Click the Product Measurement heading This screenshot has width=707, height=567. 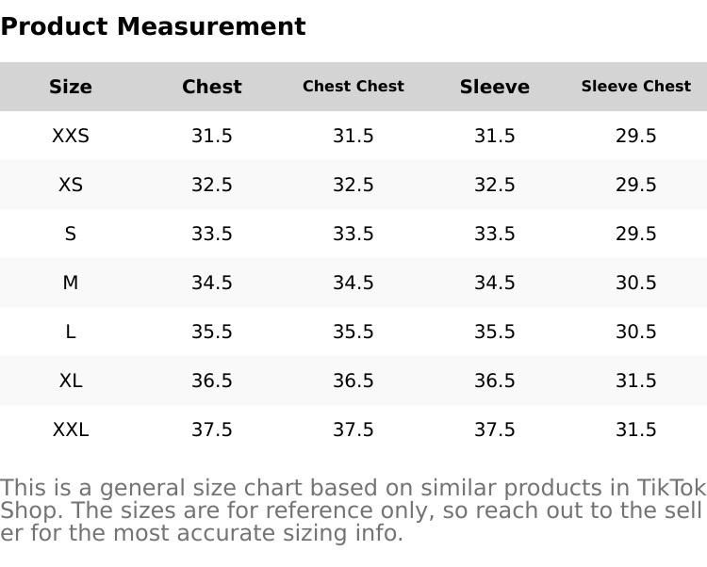[153, 26]
